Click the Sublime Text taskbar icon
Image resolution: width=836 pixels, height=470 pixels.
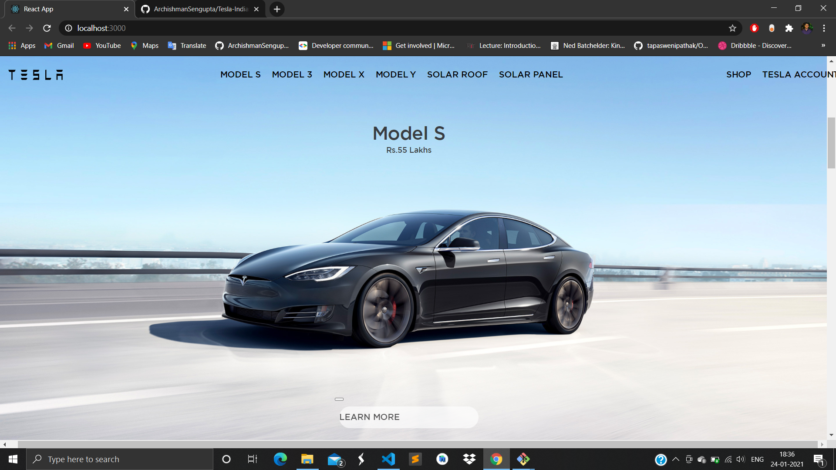click(415, 459)
